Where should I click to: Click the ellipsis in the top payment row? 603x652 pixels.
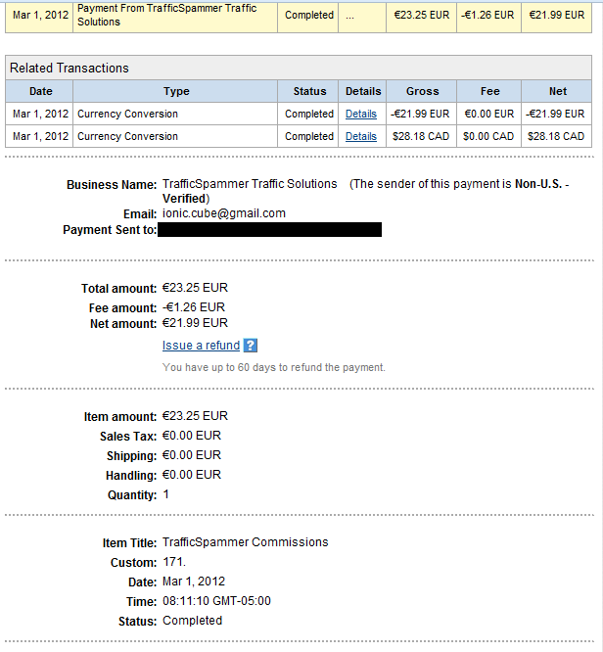pyautogui.click(x=350, y=17)
